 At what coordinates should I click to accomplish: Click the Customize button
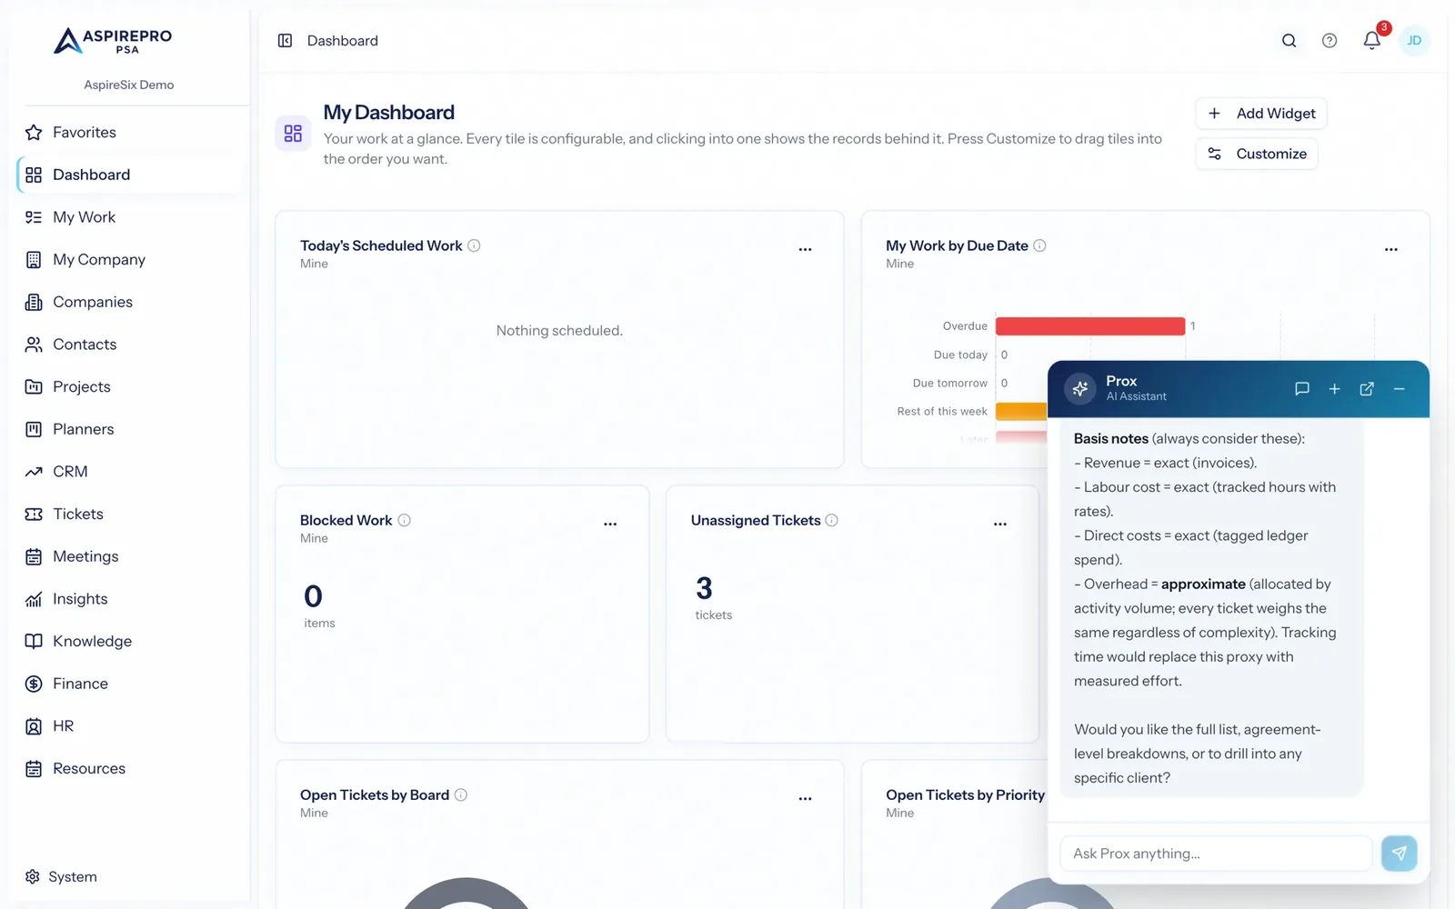[x=1257, y=154]
